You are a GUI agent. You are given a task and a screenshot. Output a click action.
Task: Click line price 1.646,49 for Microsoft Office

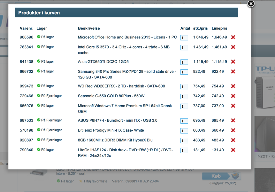point(219,37)
